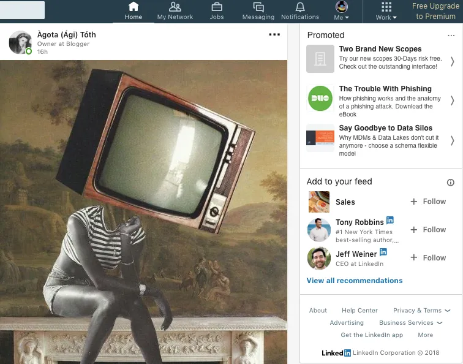
Task: Open Advertising footer link
Action: tap(347, 322)
